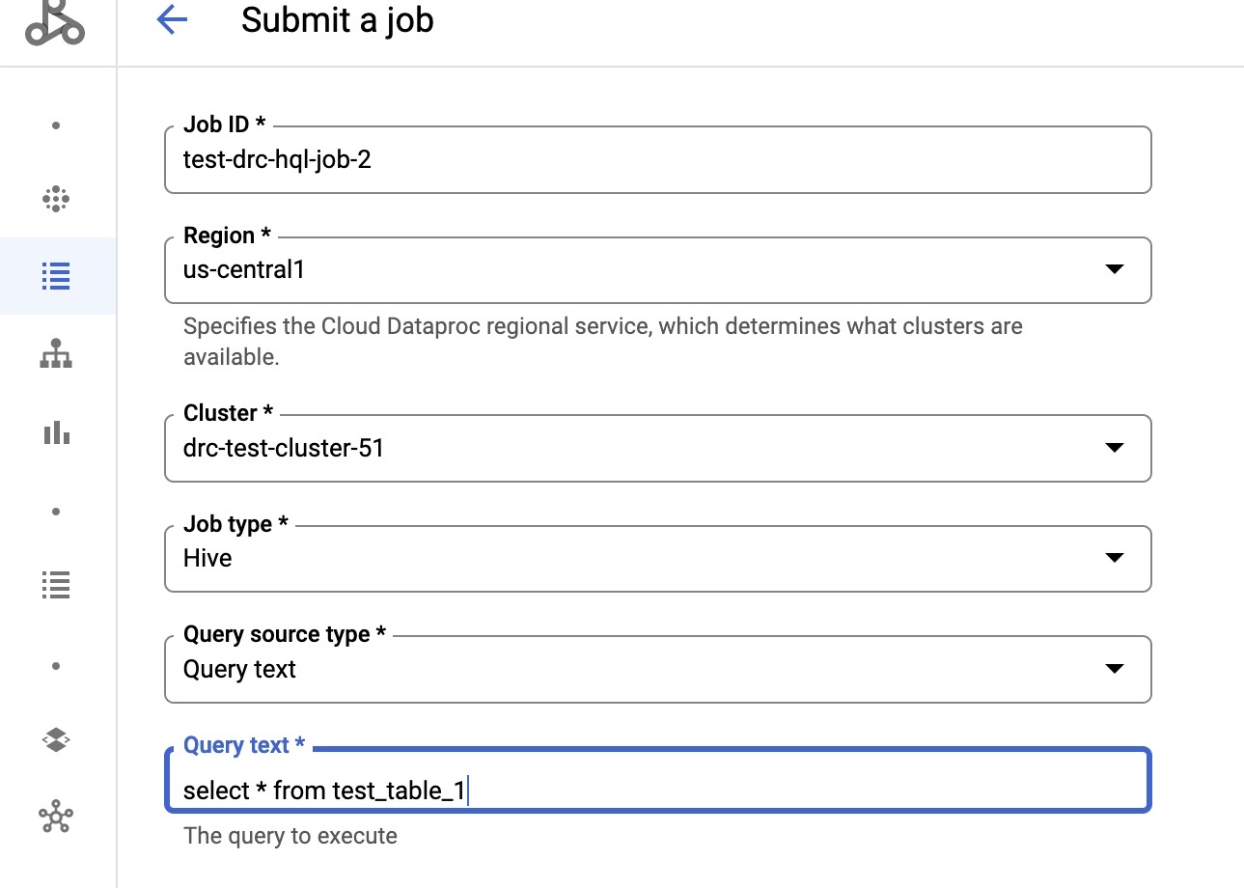This screenshot has height=888, width=1244.
Task: Click the 'Query text *' field label
Action: point(243,745)
